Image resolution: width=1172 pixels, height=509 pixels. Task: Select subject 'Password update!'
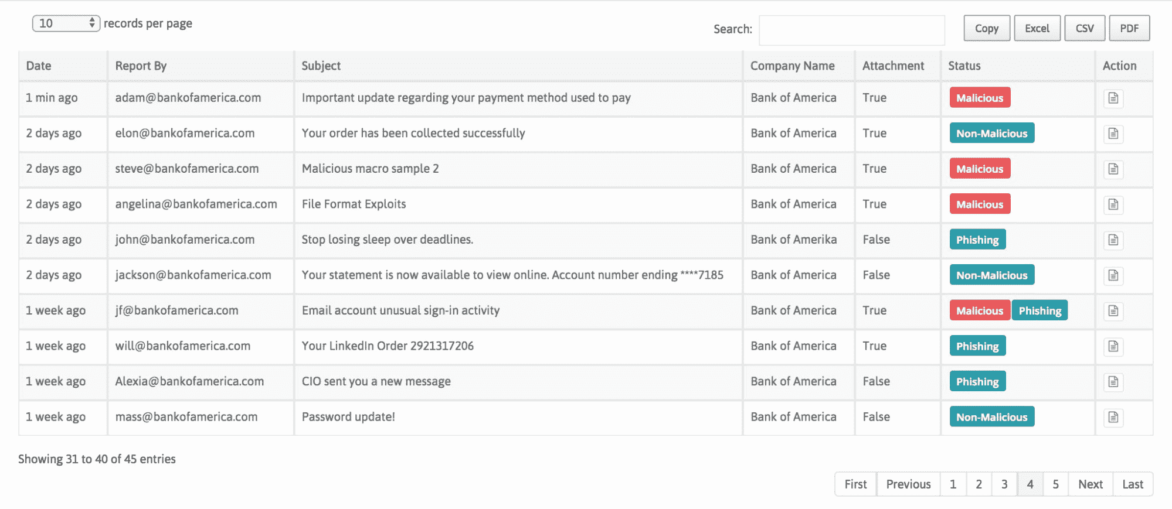coord(348,416)
